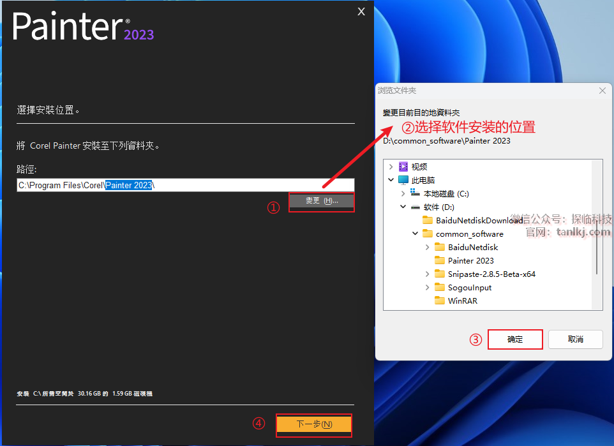Select the BaiduNetdisk folder name
Screen dimensions: 614x446
coord(473,248)
